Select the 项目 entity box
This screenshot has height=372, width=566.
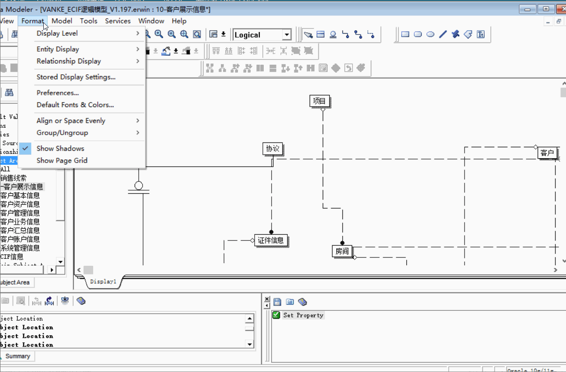[319, 101]
